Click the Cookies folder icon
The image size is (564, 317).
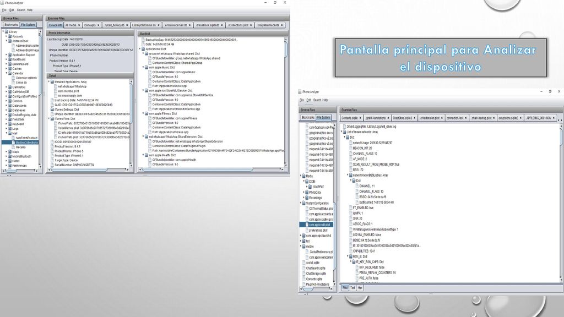[x=10, y=101]
